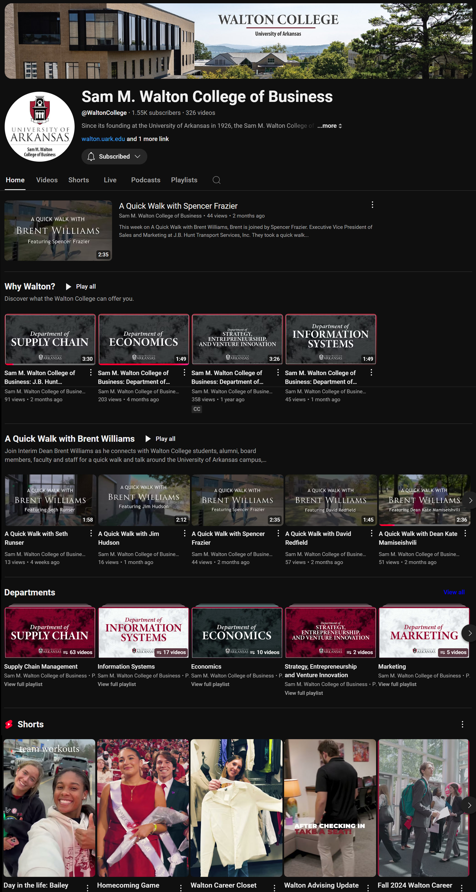
Task: Open Department of Economics 1:49 video thumbnail
Action: [144, 339]
